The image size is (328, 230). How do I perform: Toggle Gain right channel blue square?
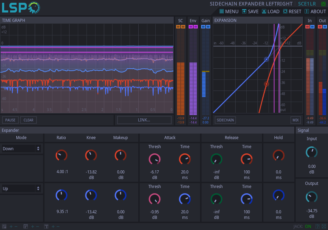208,27
